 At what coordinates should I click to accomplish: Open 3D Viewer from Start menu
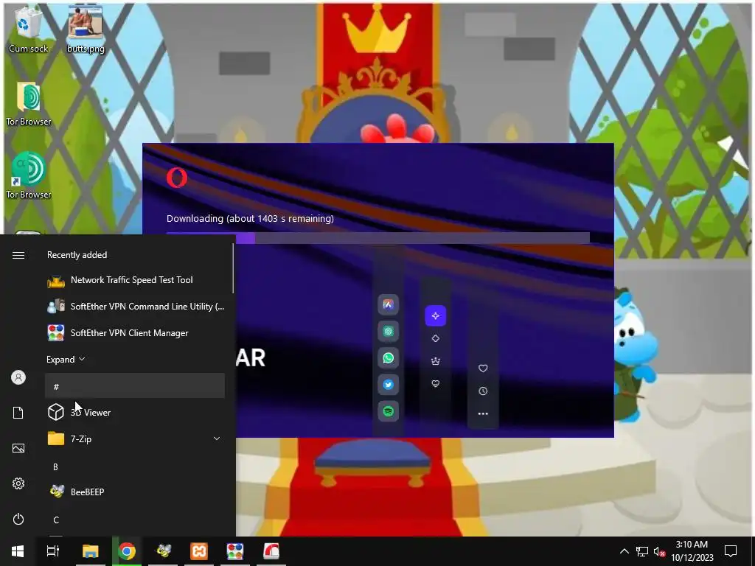[x=135, y=413]
